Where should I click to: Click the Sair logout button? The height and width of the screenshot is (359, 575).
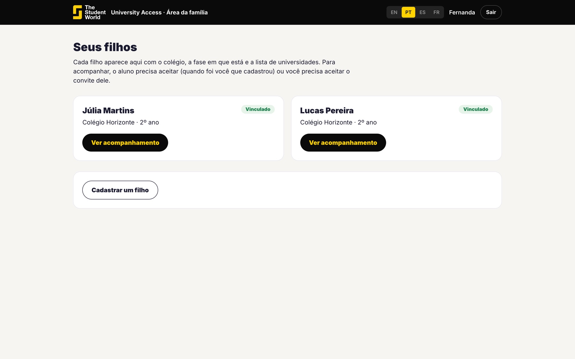coord(491,12)
